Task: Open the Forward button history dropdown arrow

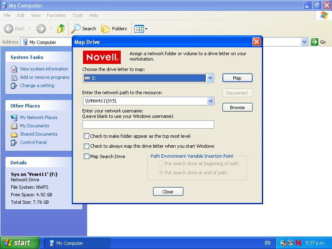Action: point(51,28)
